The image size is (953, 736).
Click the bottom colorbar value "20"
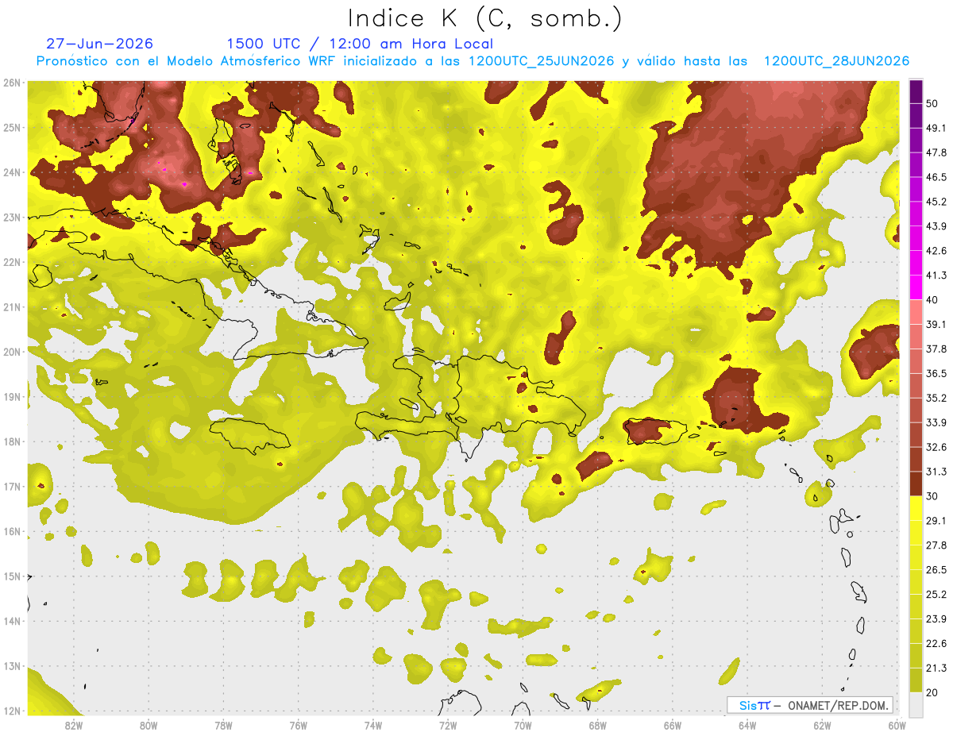(x=933, y=692)
